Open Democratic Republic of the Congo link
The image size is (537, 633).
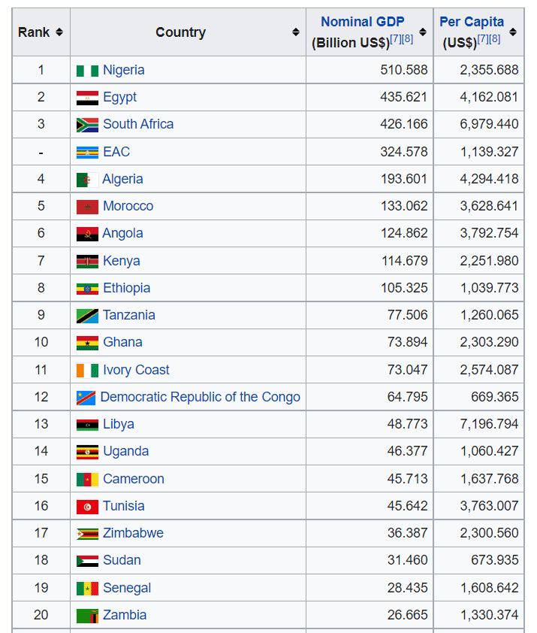point(200,397)
